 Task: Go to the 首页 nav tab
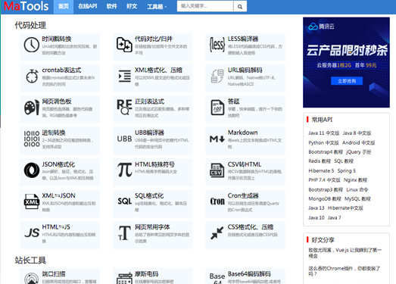click(64, 7)
